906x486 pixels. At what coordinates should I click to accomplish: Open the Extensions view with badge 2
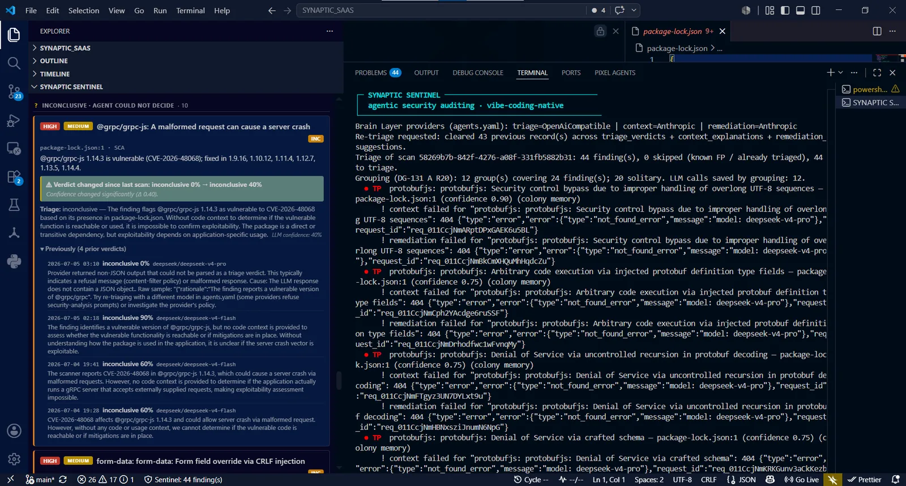tap(14, 177)
